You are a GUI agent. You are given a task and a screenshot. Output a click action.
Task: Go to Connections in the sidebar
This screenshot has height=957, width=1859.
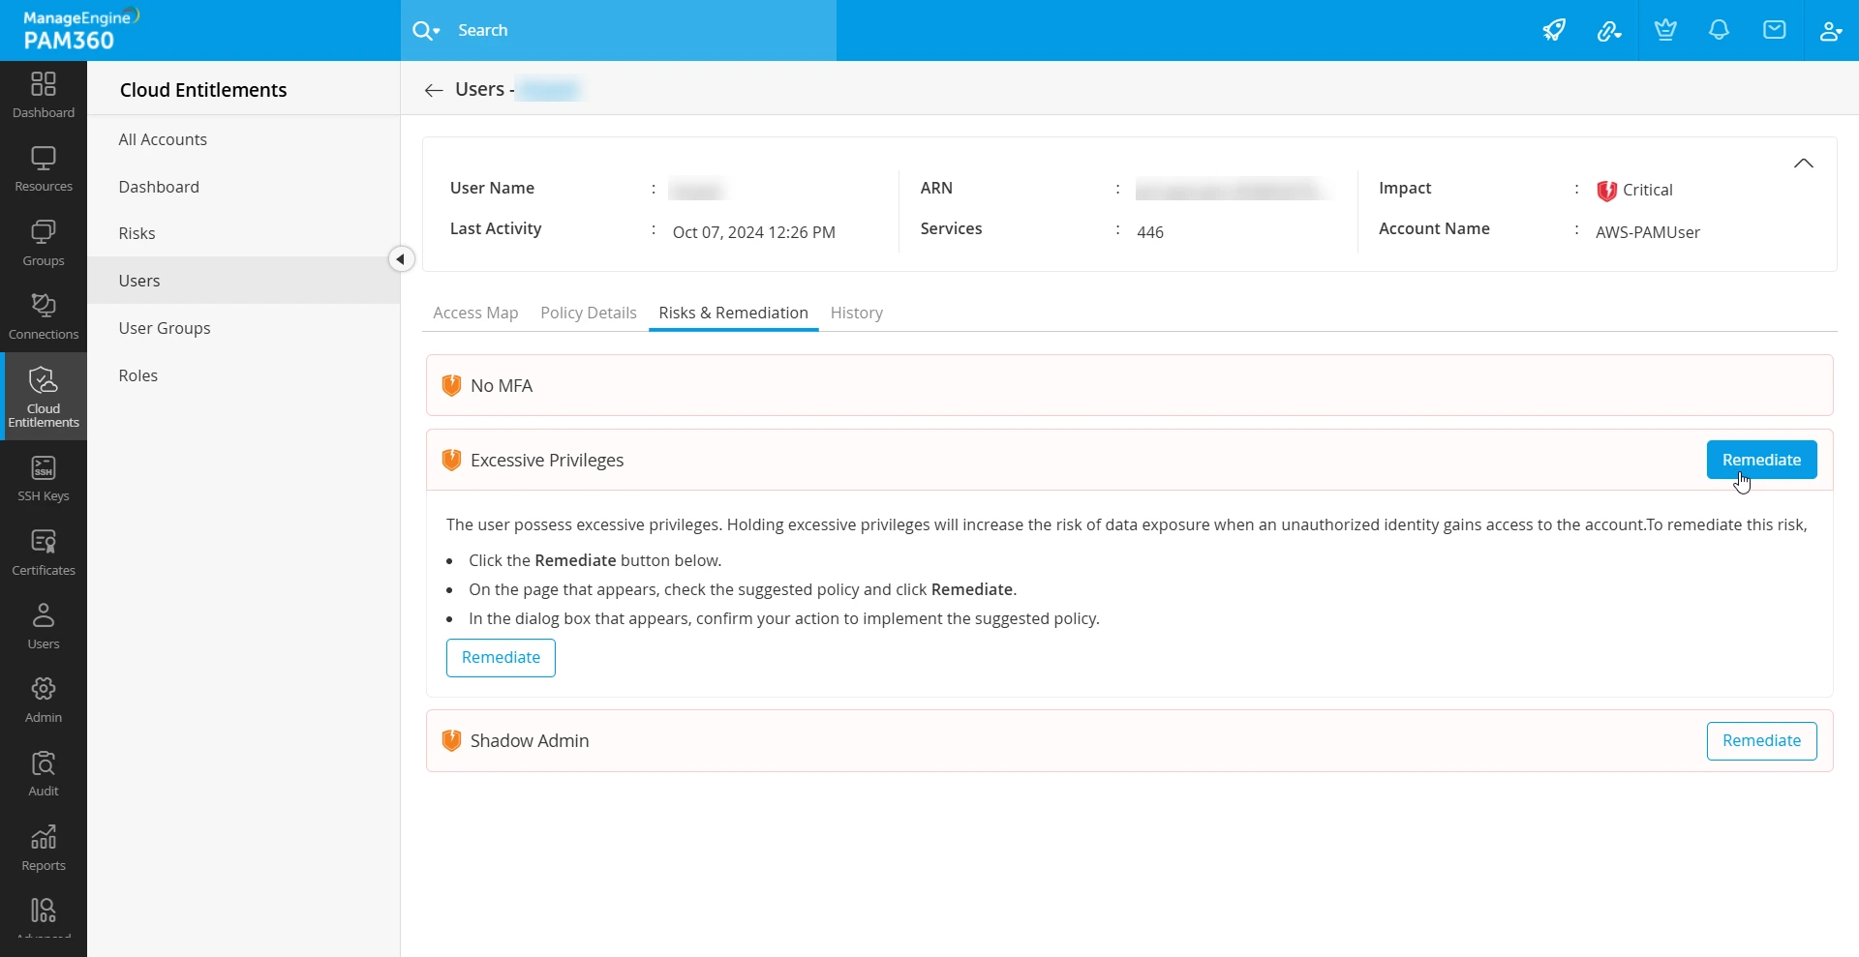click(x=44, y=316)
